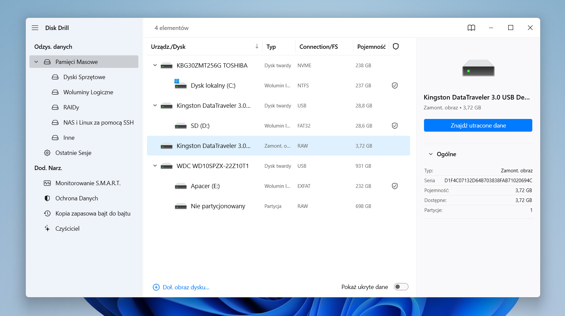
Task: Click the Odzys. danych section heading
Action: 53,47
